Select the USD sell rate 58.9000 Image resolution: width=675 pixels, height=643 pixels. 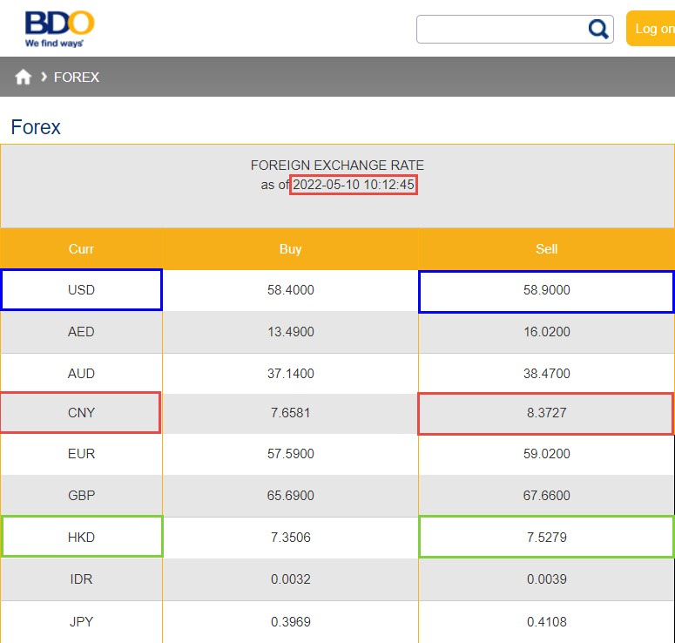click(546, 290)
